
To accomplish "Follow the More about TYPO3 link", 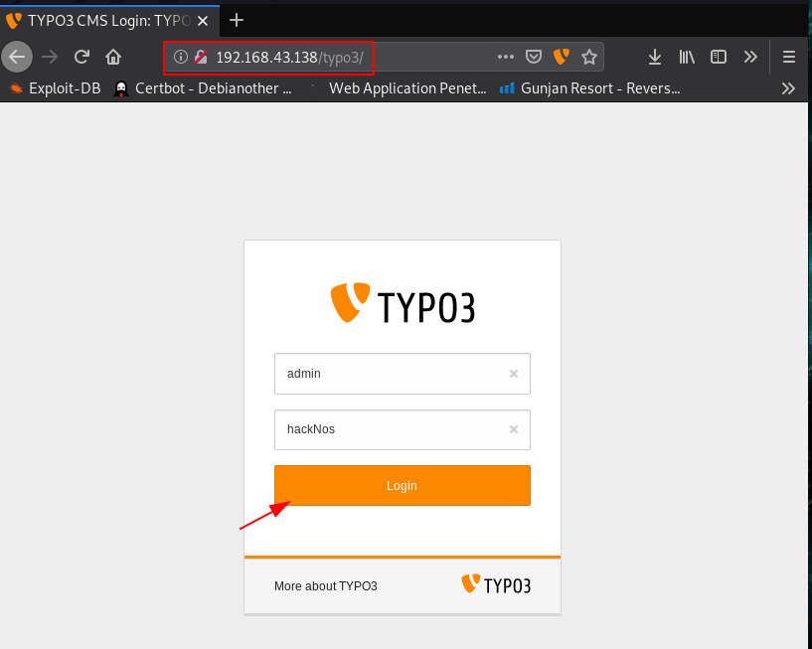I will pos(326,585).
